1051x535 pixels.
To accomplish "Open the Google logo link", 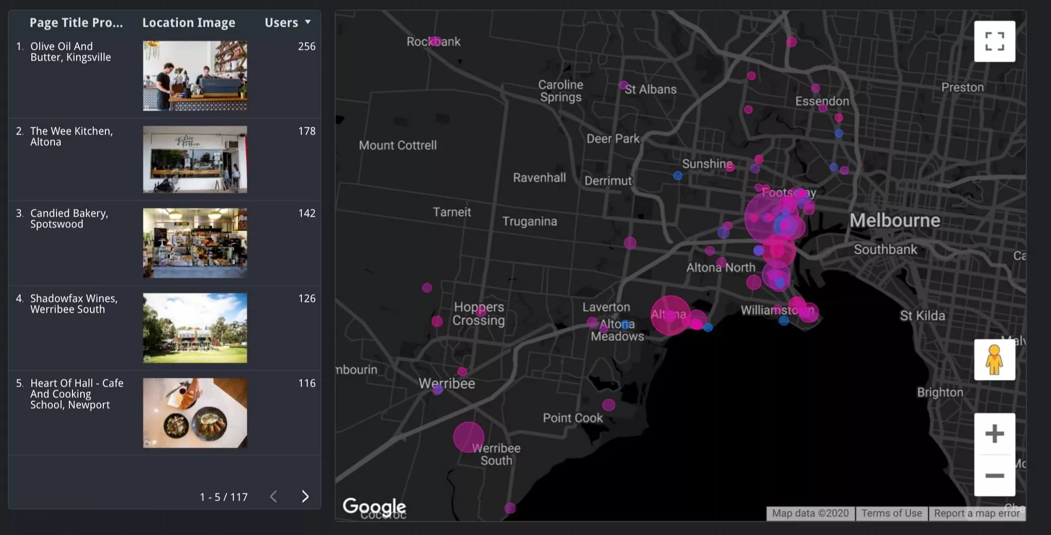I will coord(374,506).
